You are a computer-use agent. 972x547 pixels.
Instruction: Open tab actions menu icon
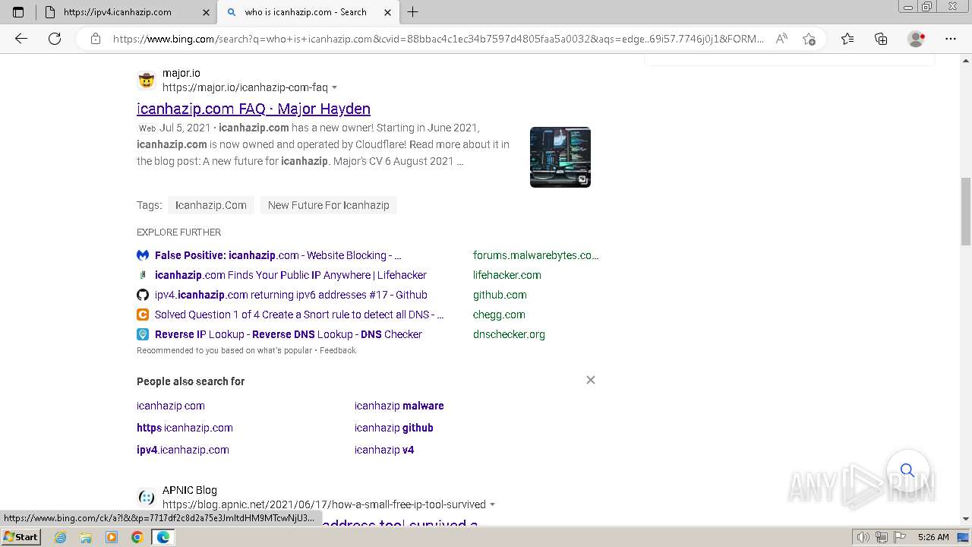pos(18,12)
